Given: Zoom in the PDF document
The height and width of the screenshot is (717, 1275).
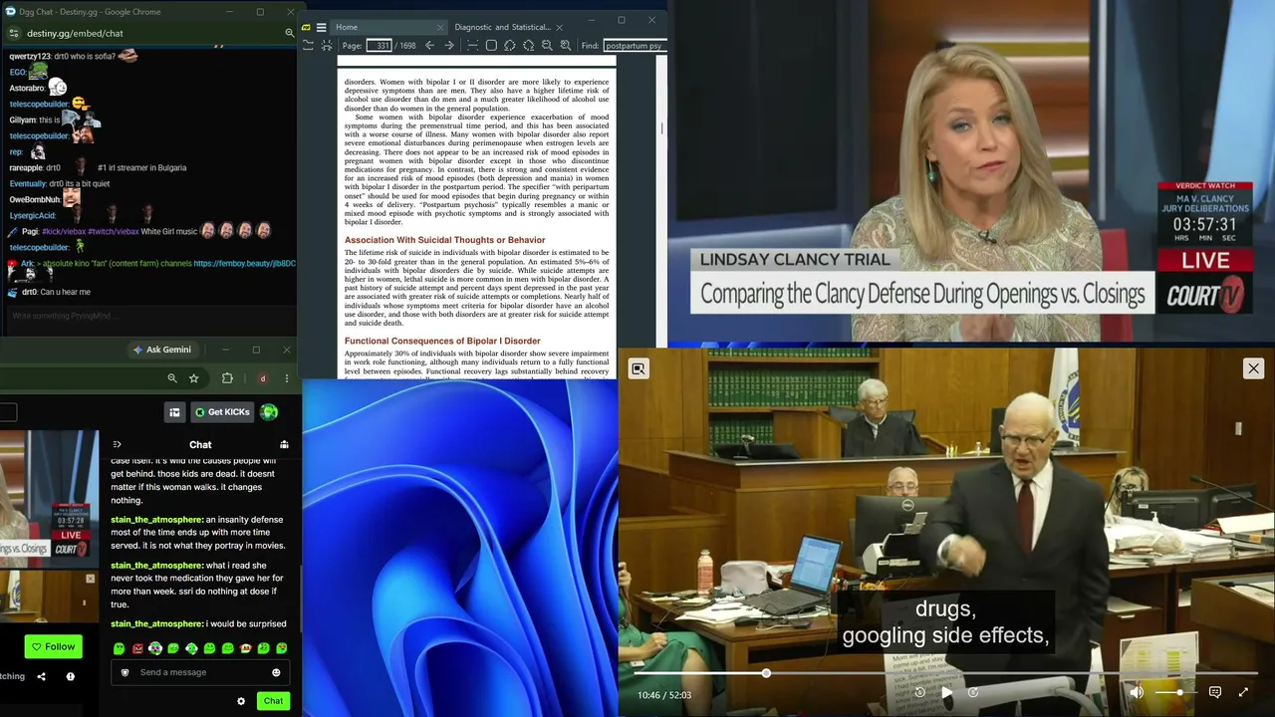Looking at the screenshot, I should 566,46.
